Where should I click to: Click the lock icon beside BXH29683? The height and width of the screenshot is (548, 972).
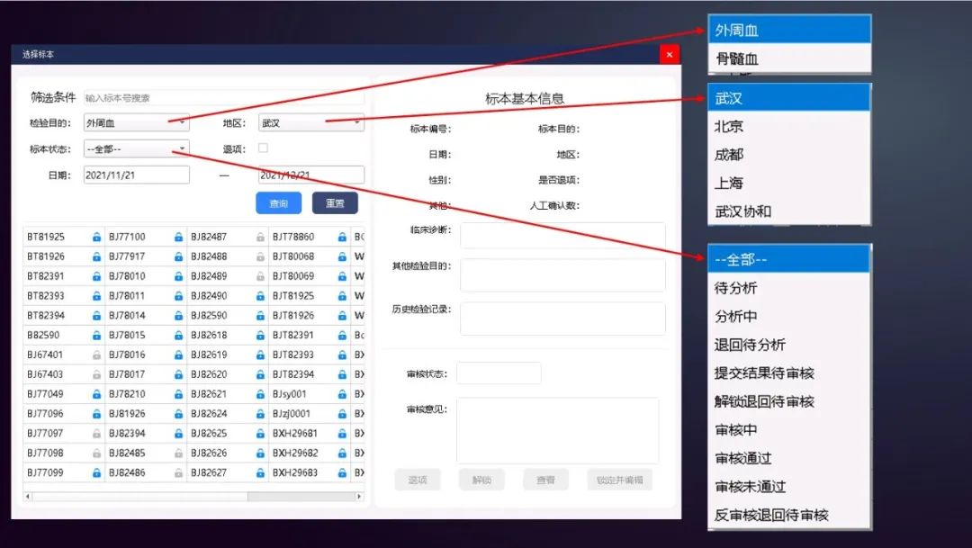(x=342, y=473)
